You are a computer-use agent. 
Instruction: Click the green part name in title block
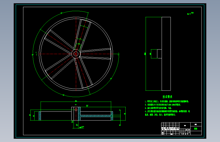click(196, 129)
